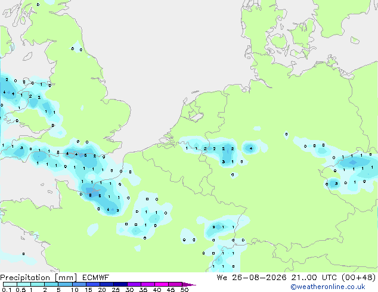
Task: Pick the 15–20 mm legend swatch
Action: [92, 284]
